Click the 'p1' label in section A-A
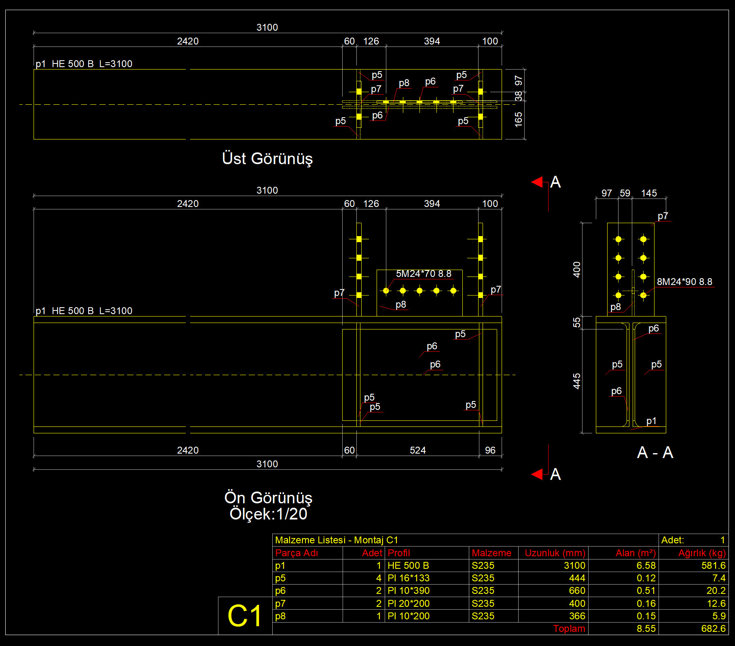This screenshot has height=646, width=735. 651,421
